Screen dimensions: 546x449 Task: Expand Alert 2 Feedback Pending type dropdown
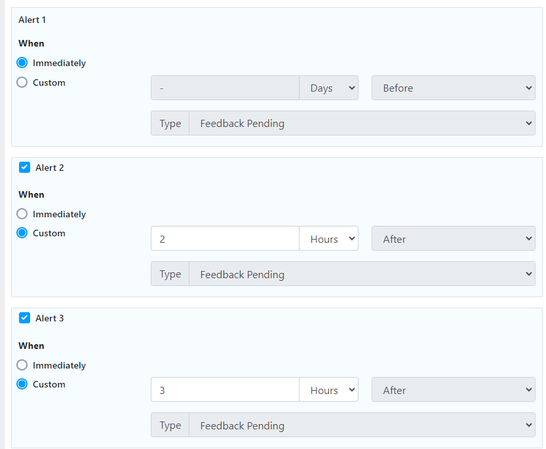[x=362, y=274]
